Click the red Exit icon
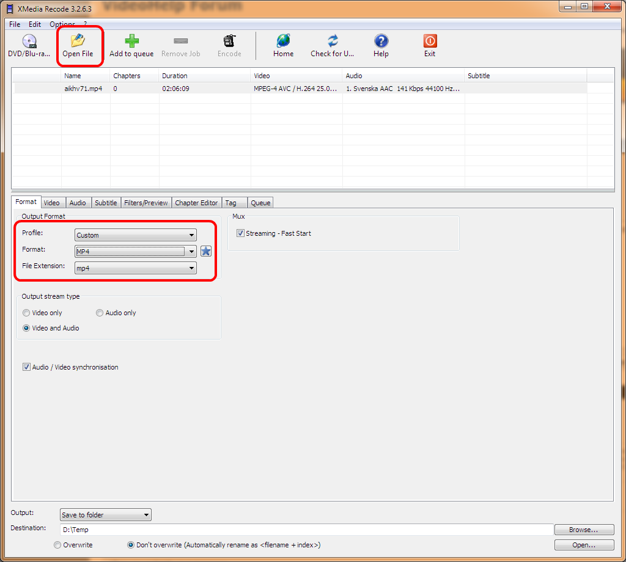 point(430,45)
